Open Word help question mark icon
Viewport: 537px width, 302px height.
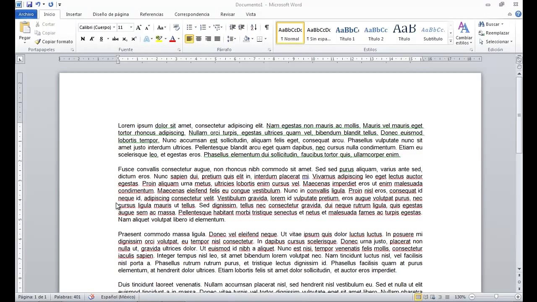[518, 14]
